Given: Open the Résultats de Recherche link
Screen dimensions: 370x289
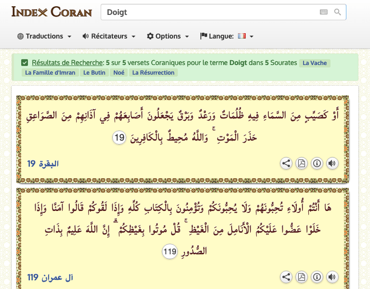Looking at the screenshot, I should pyautogui.click(x=67, y=63).
